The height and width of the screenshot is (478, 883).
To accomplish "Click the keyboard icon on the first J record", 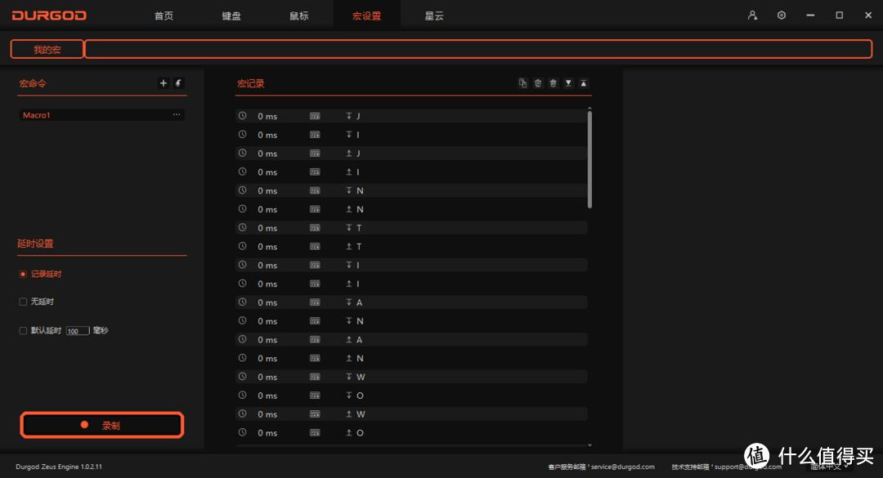I will [x=315, y=115].
